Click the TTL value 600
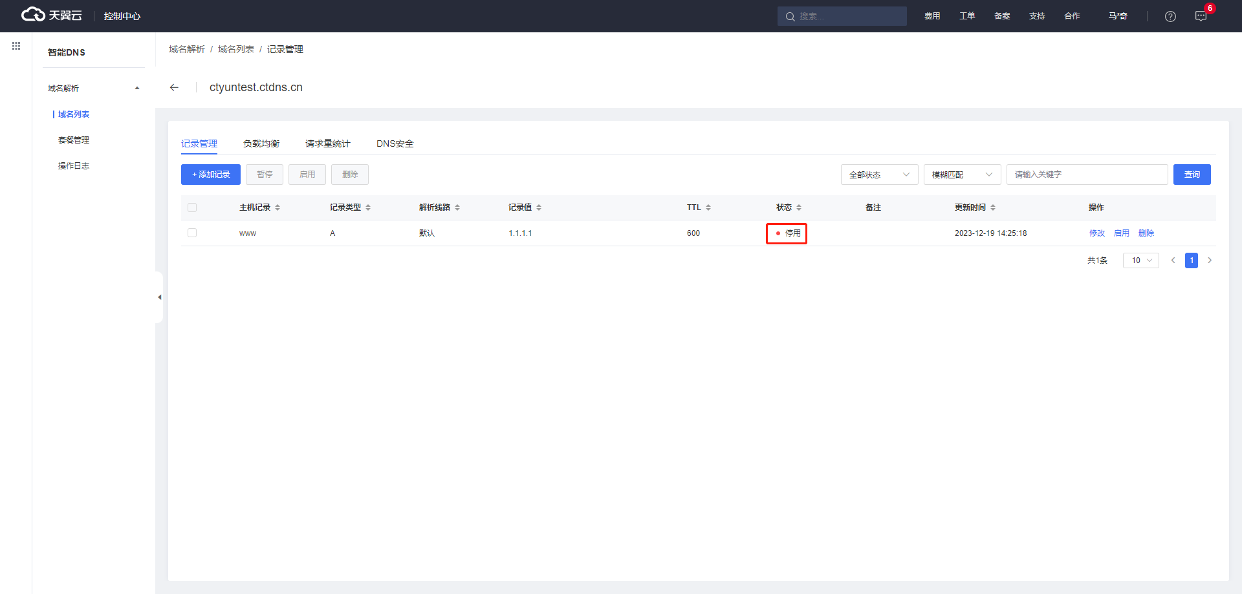 click(x=693, y=233)
